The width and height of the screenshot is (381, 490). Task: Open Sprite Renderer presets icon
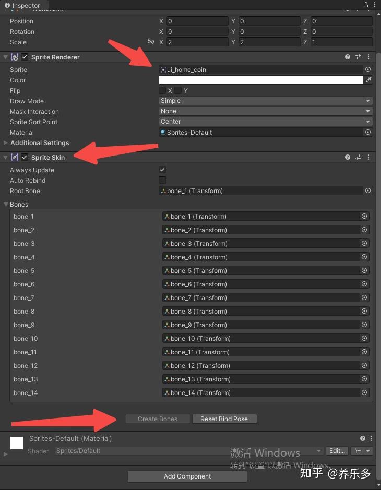pyautogui.click(x=358, y=57)
